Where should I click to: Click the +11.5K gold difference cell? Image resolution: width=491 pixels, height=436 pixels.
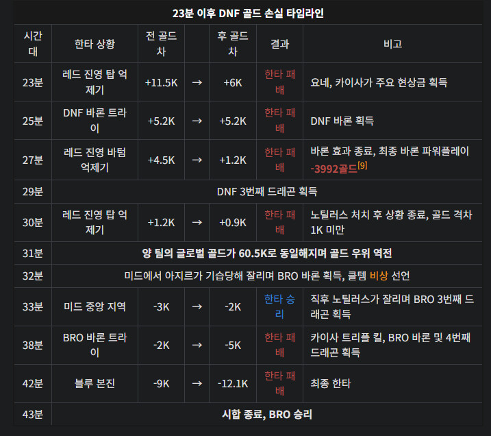[161, 82]
